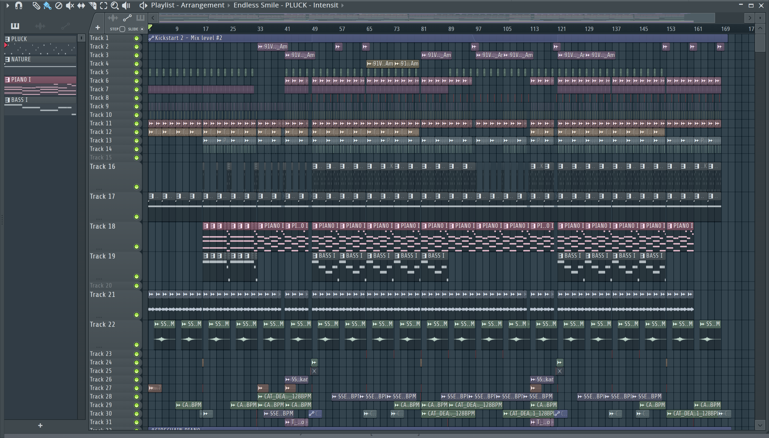The image size is (769, 438).
Task: Click BASS I pattern icon in picker
Action: (7, 100)
